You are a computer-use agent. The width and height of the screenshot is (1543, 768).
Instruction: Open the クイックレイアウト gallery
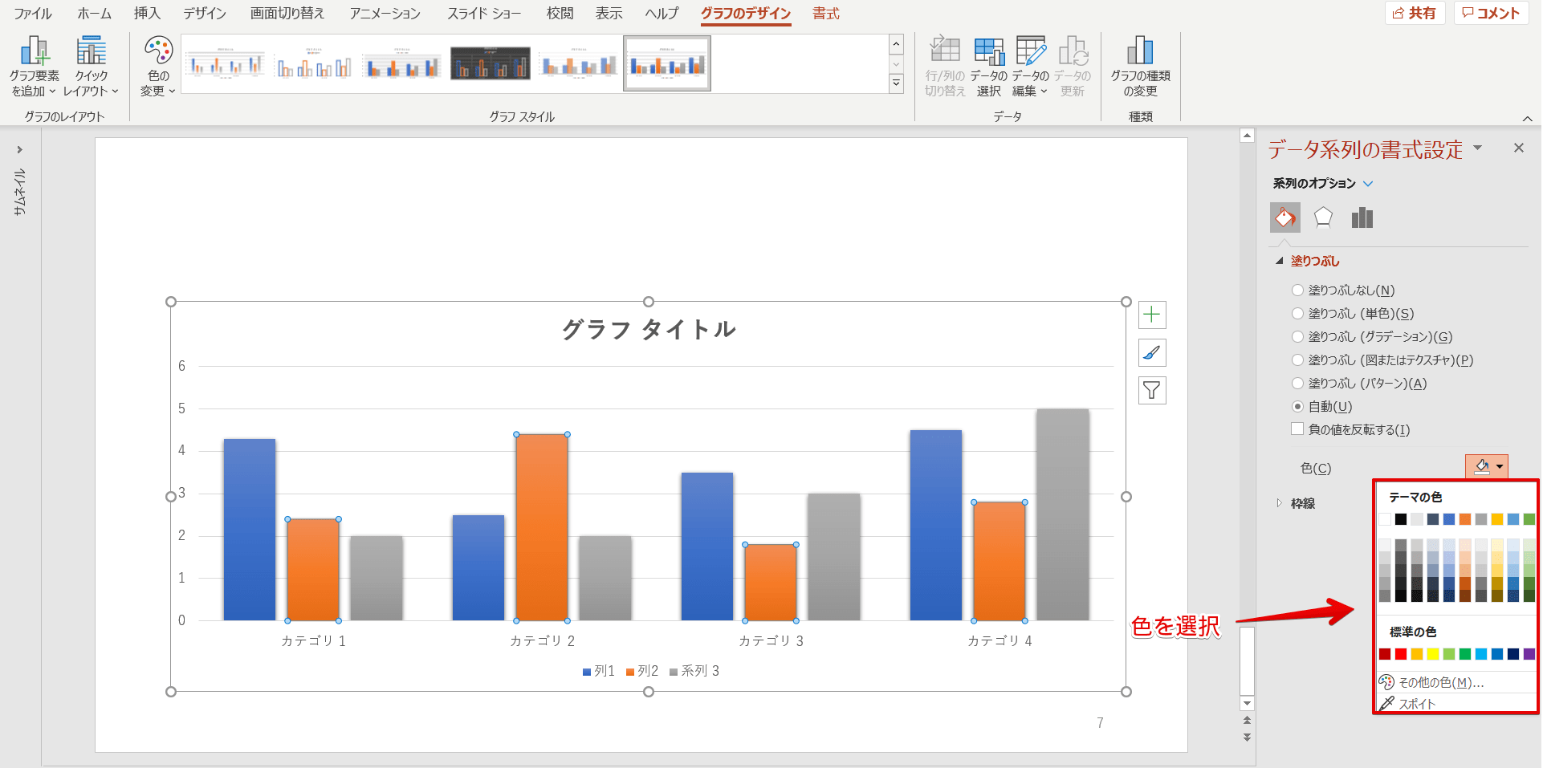pyautogui.click(x=91, y=67)
